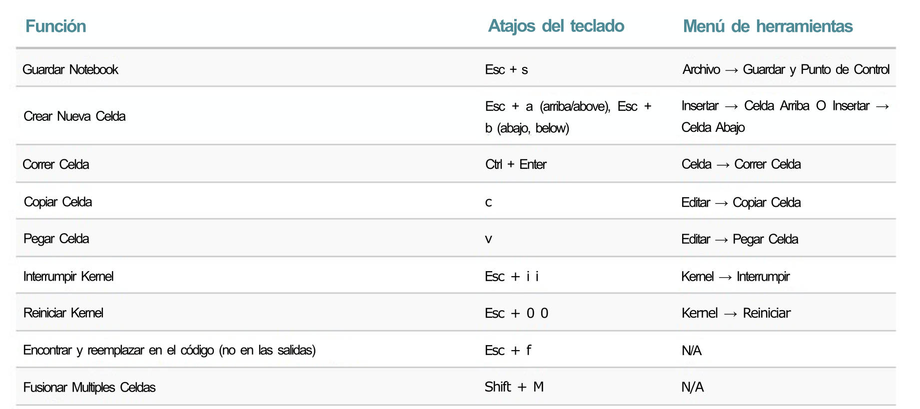Click the "Esc + i i" shortcut text
This screenshot has height=409, width=920.
coord(512,276)
